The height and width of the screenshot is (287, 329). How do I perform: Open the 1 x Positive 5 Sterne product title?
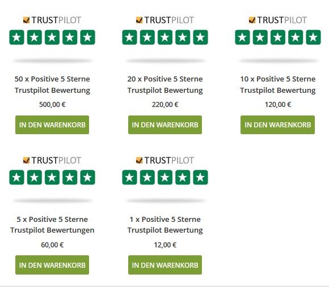point(165,225)
